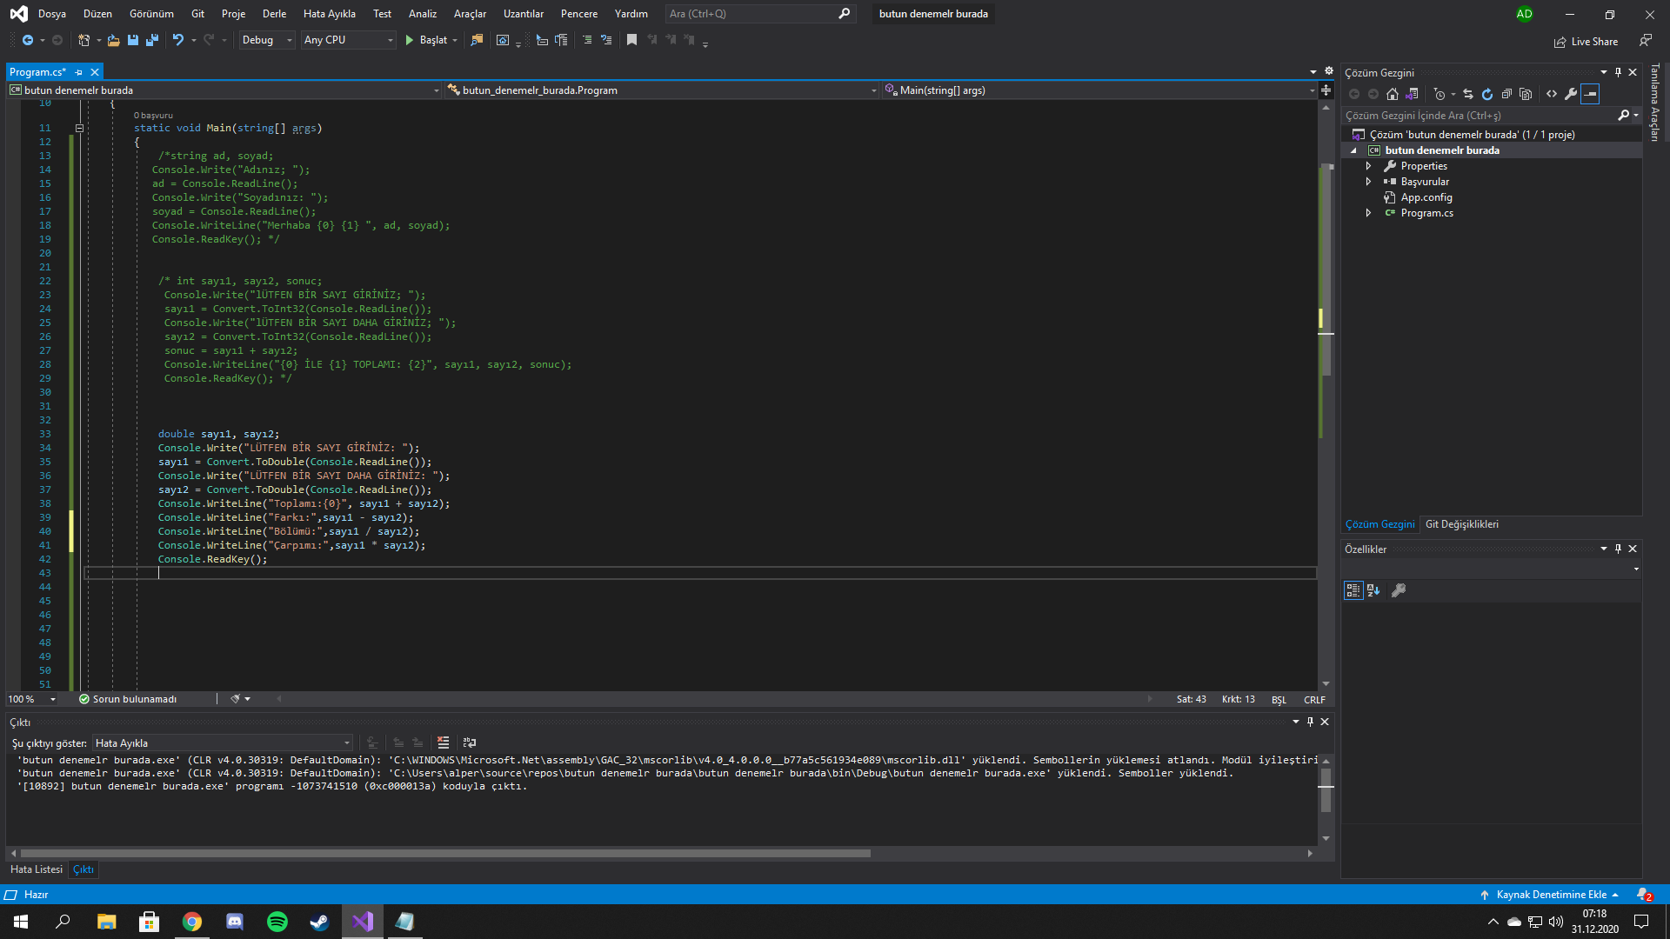Click the Undo arrow icon
Image resolution: width=1670 pixels, height=939 pixels.
[178, 40]
